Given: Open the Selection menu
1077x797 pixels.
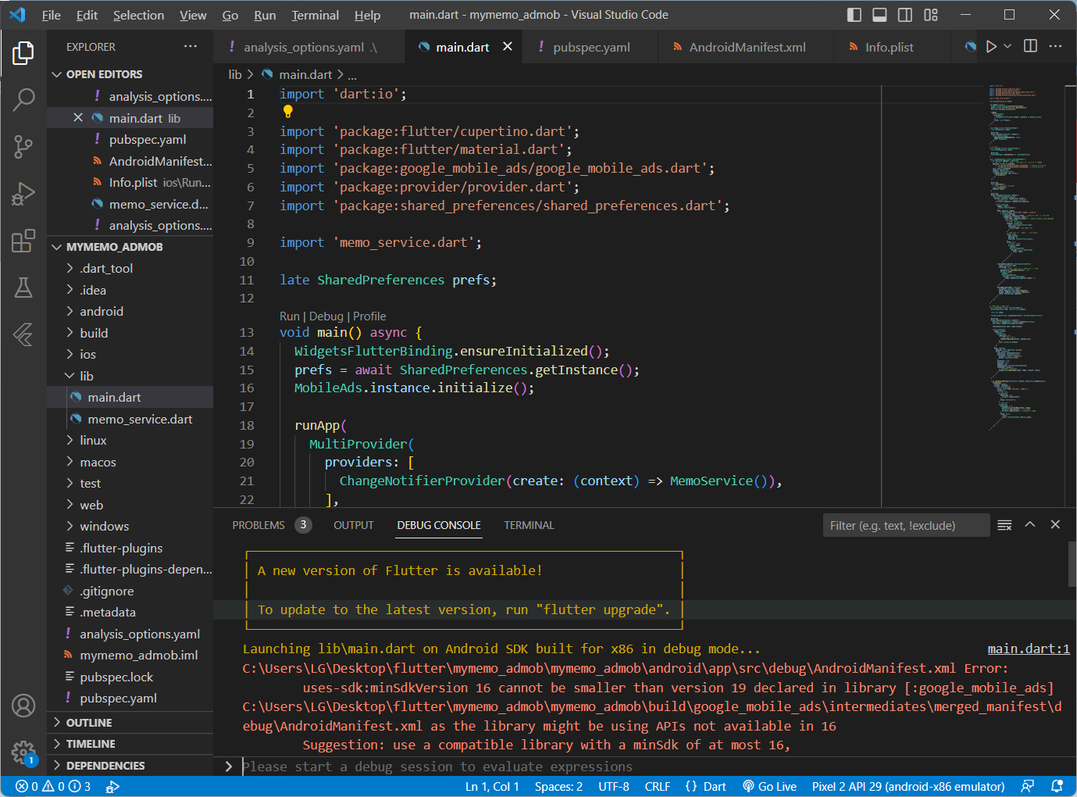Looking at the screenshot, I should (138, 15).
